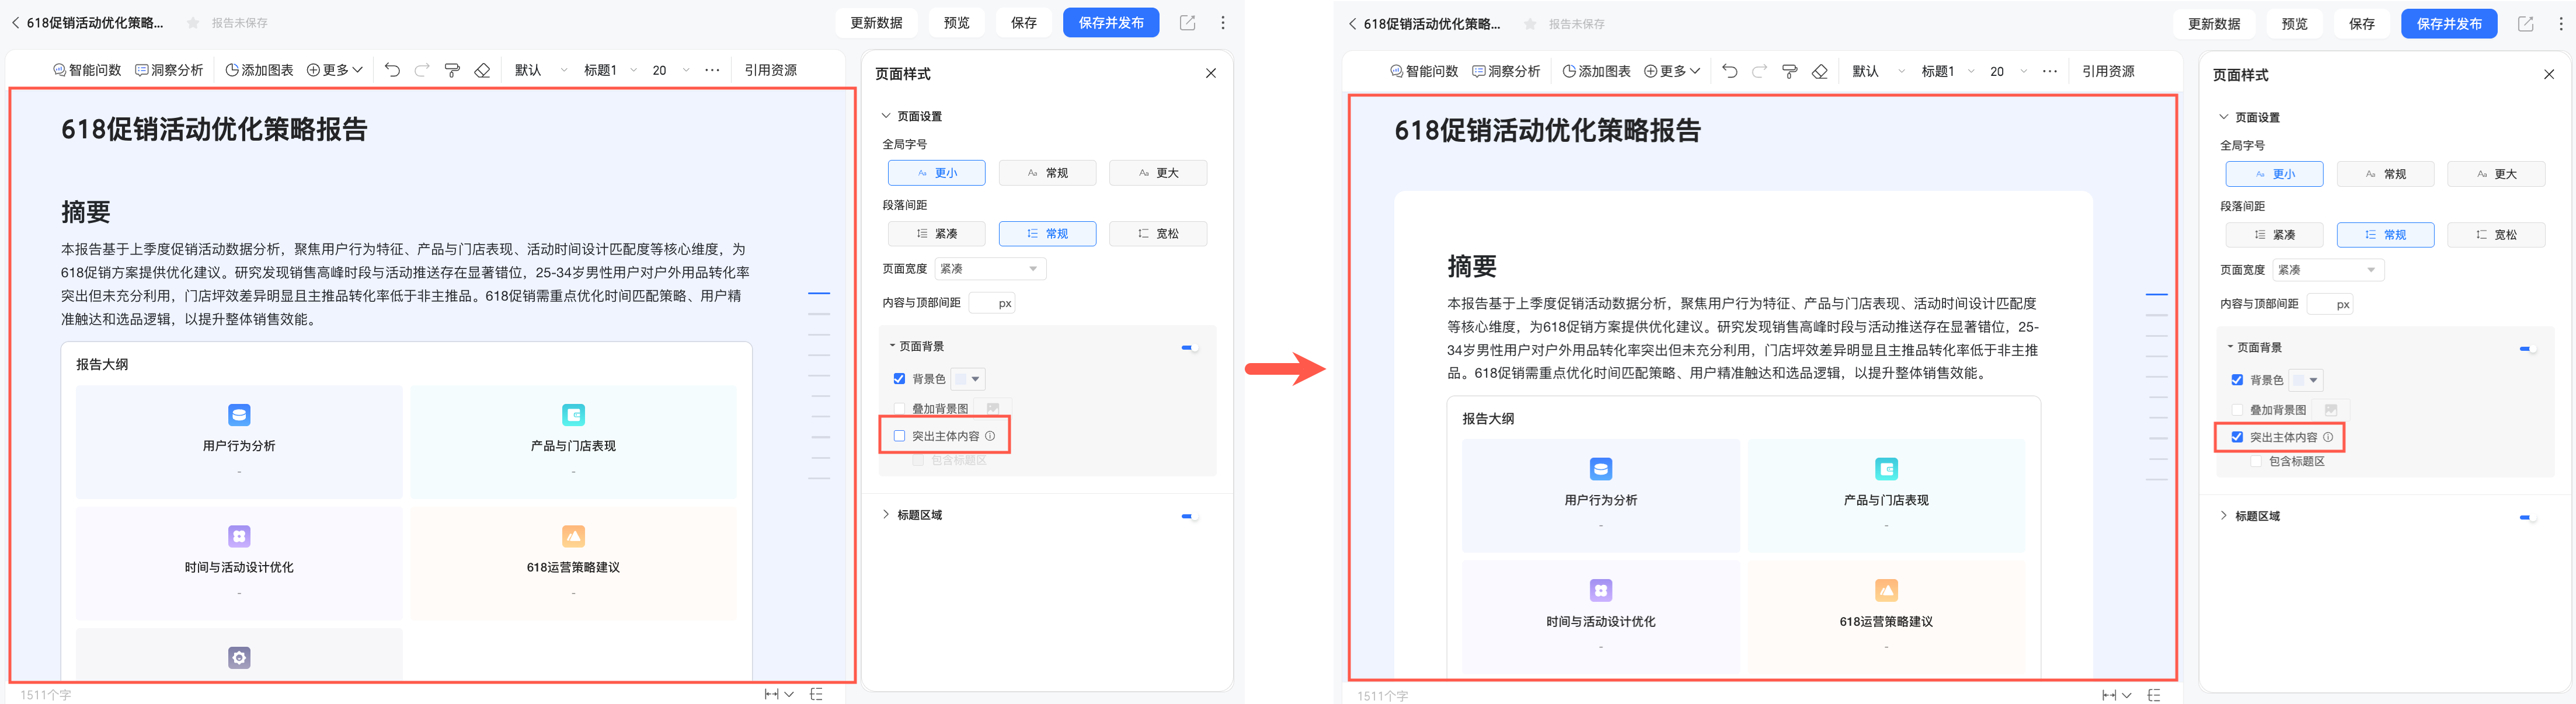Click the 618运营策略建议 card icon in the left window
Viewport: 2576px width, 704px height.
pos(573,536)
